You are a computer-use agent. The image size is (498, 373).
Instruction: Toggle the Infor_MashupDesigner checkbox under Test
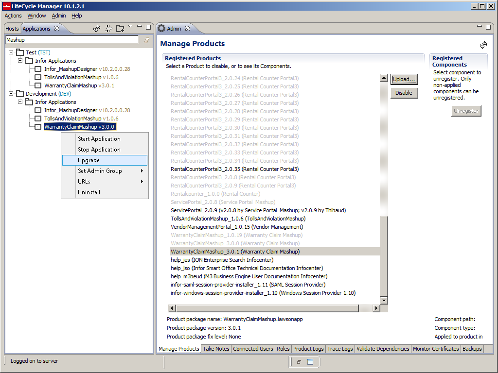(x=38, y=69)
